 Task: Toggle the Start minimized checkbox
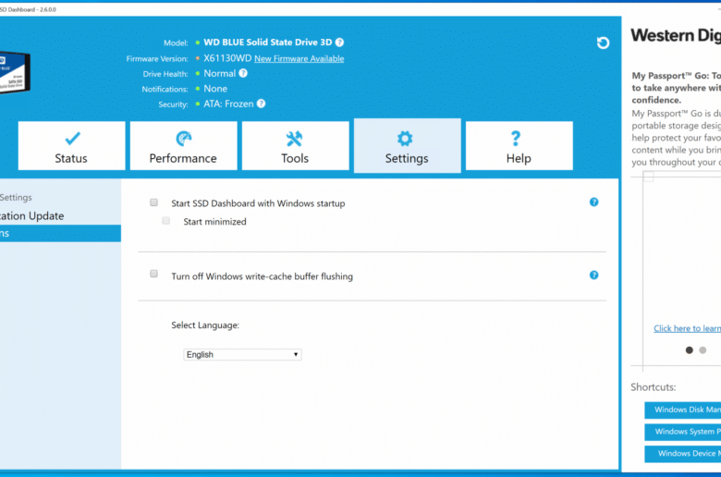[x=166, y=221]
